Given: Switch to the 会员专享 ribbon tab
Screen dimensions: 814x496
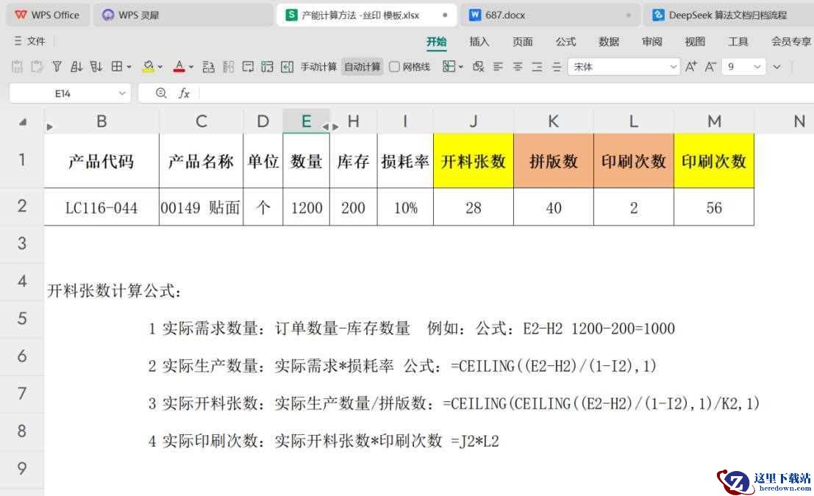Looking at the screenshot, I should [791, 41].
